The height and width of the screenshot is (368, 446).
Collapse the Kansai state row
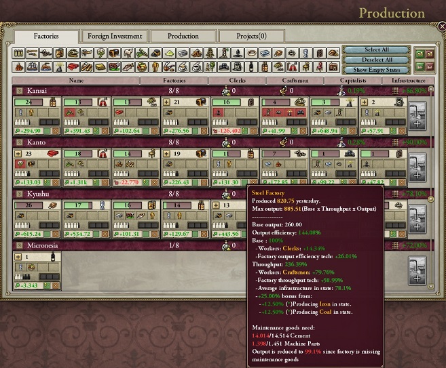click(19, 90)
